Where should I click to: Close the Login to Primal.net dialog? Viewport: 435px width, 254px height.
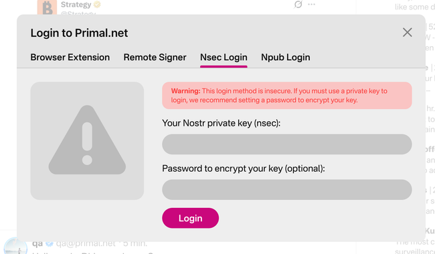(407, 32)
